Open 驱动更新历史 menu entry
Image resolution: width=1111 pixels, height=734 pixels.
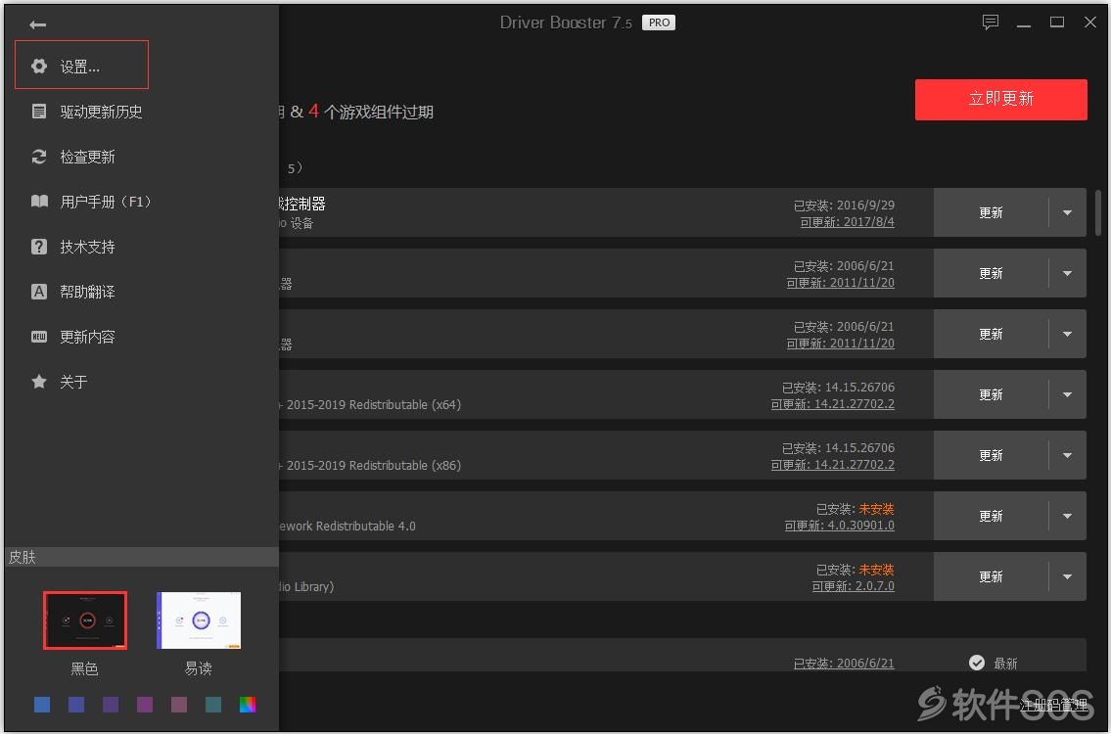click(x=101, y=112)
